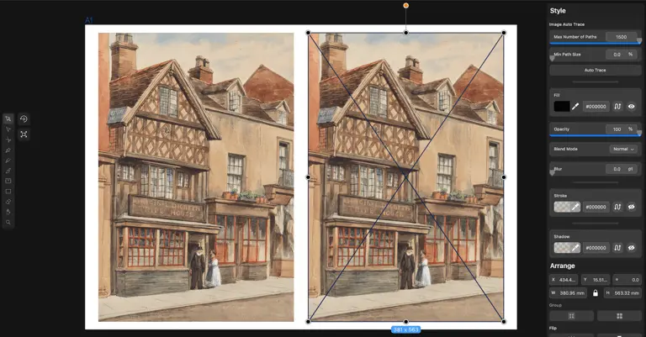Select the Pencil tool
The width and height of the screenshot is (646, 337).
[8, 161]
